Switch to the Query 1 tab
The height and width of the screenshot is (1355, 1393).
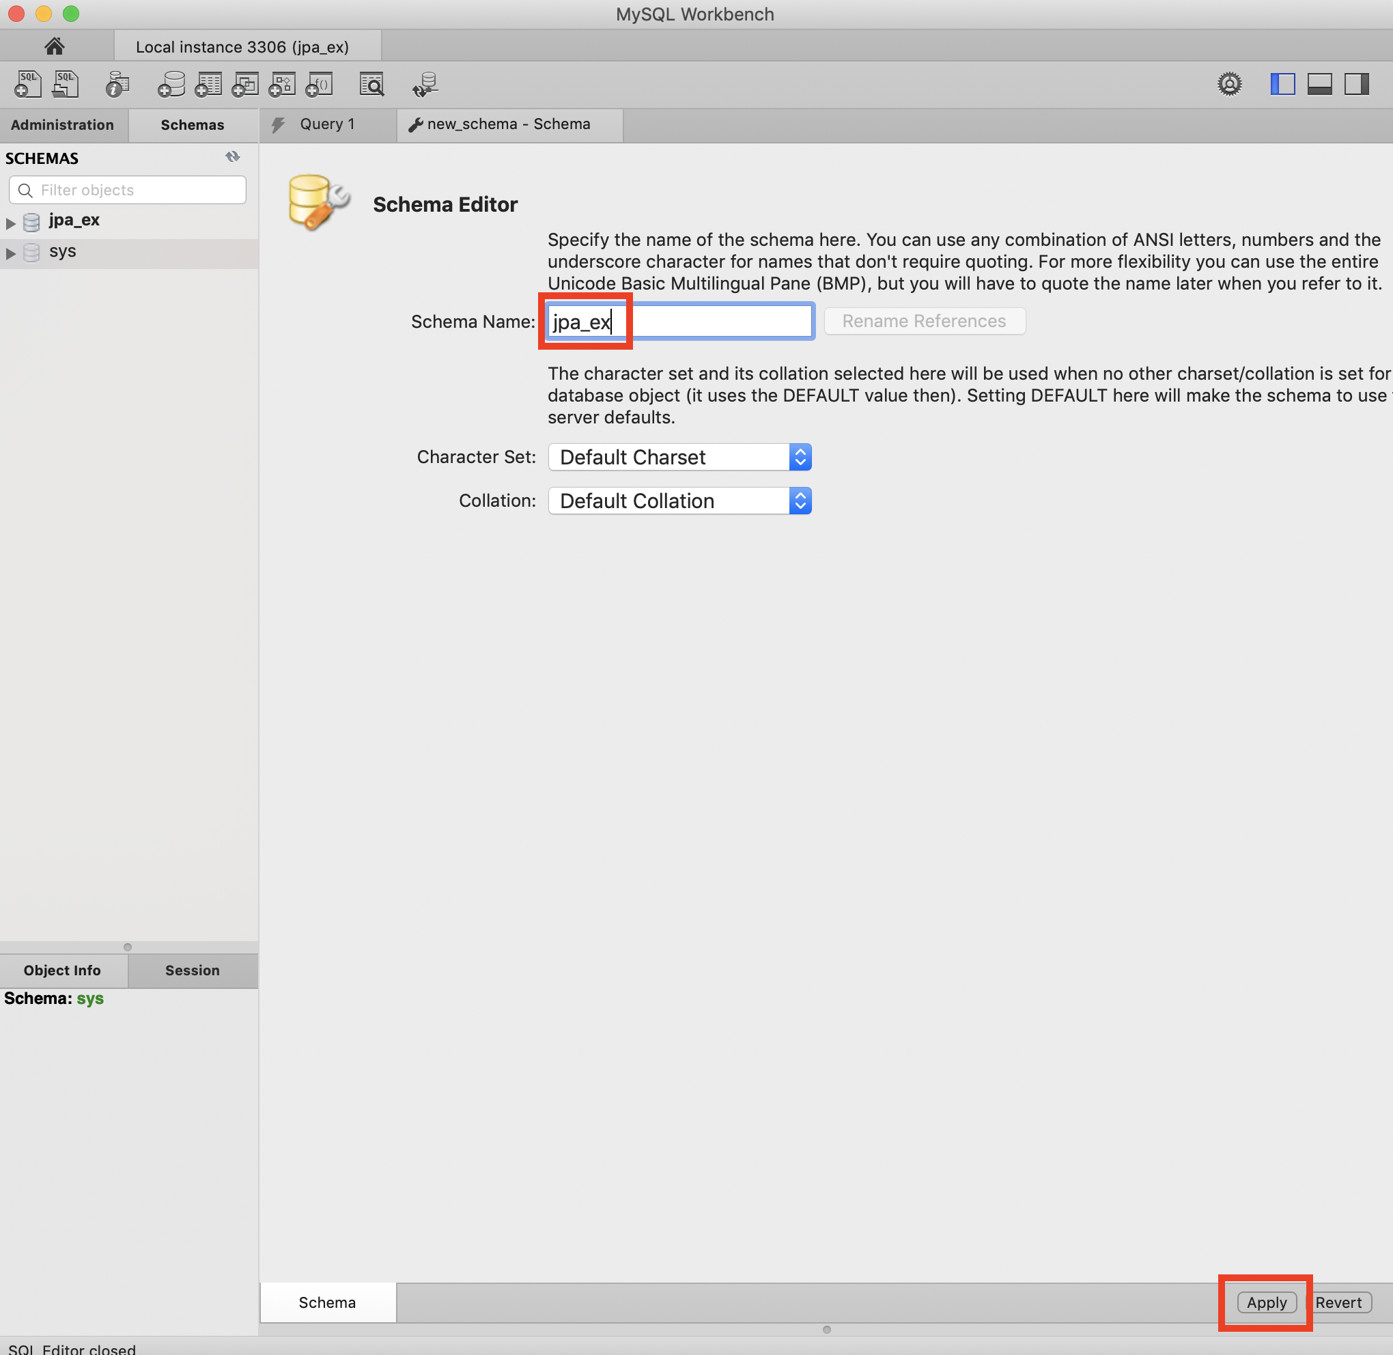[327, 124]
